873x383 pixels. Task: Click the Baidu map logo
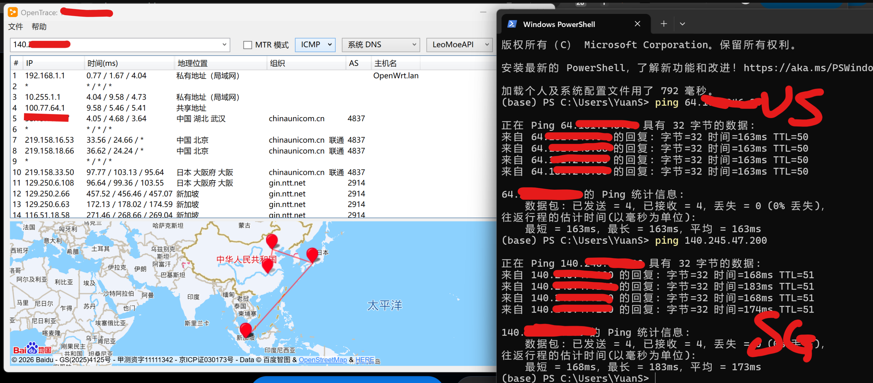32,348
